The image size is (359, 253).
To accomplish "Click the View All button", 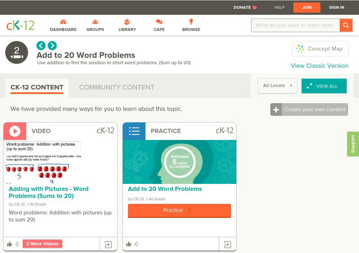I will click(324, 86).
